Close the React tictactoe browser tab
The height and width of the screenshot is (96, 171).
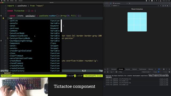[x=127, y=3]
